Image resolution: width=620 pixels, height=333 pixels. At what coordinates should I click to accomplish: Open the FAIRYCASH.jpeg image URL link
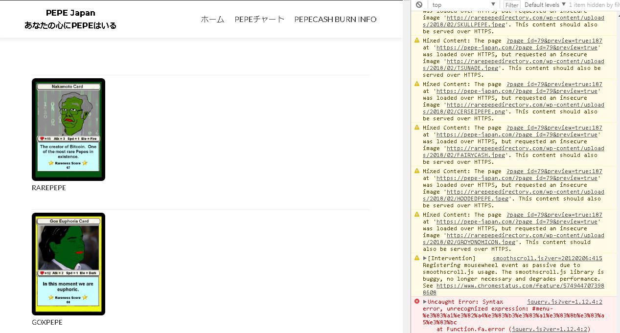point(514,152)
